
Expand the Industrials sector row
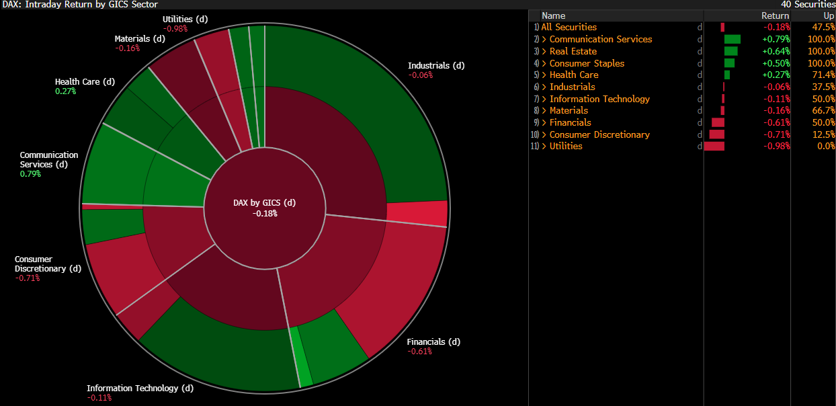[544, 87]
